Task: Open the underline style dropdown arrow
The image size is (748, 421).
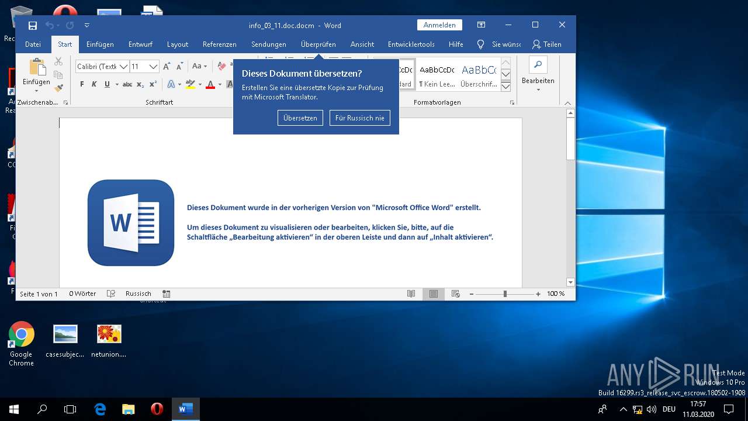Action: (116, 84)
